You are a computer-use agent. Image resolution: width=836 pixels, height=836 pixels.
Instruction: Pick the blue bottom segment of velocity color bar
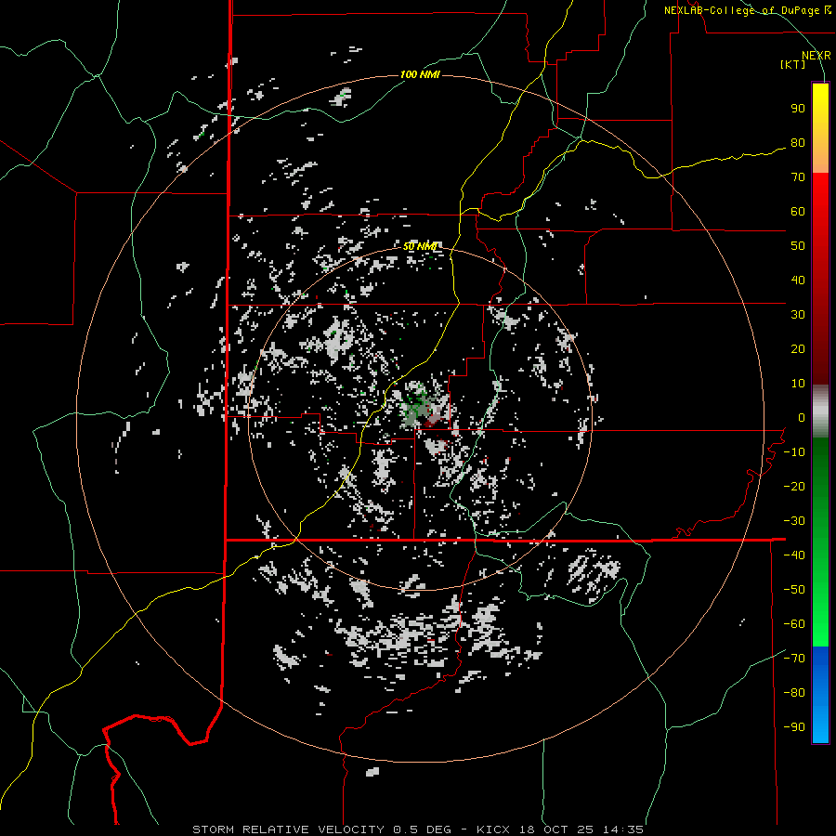pyautogui.click(x=820, y=695)
